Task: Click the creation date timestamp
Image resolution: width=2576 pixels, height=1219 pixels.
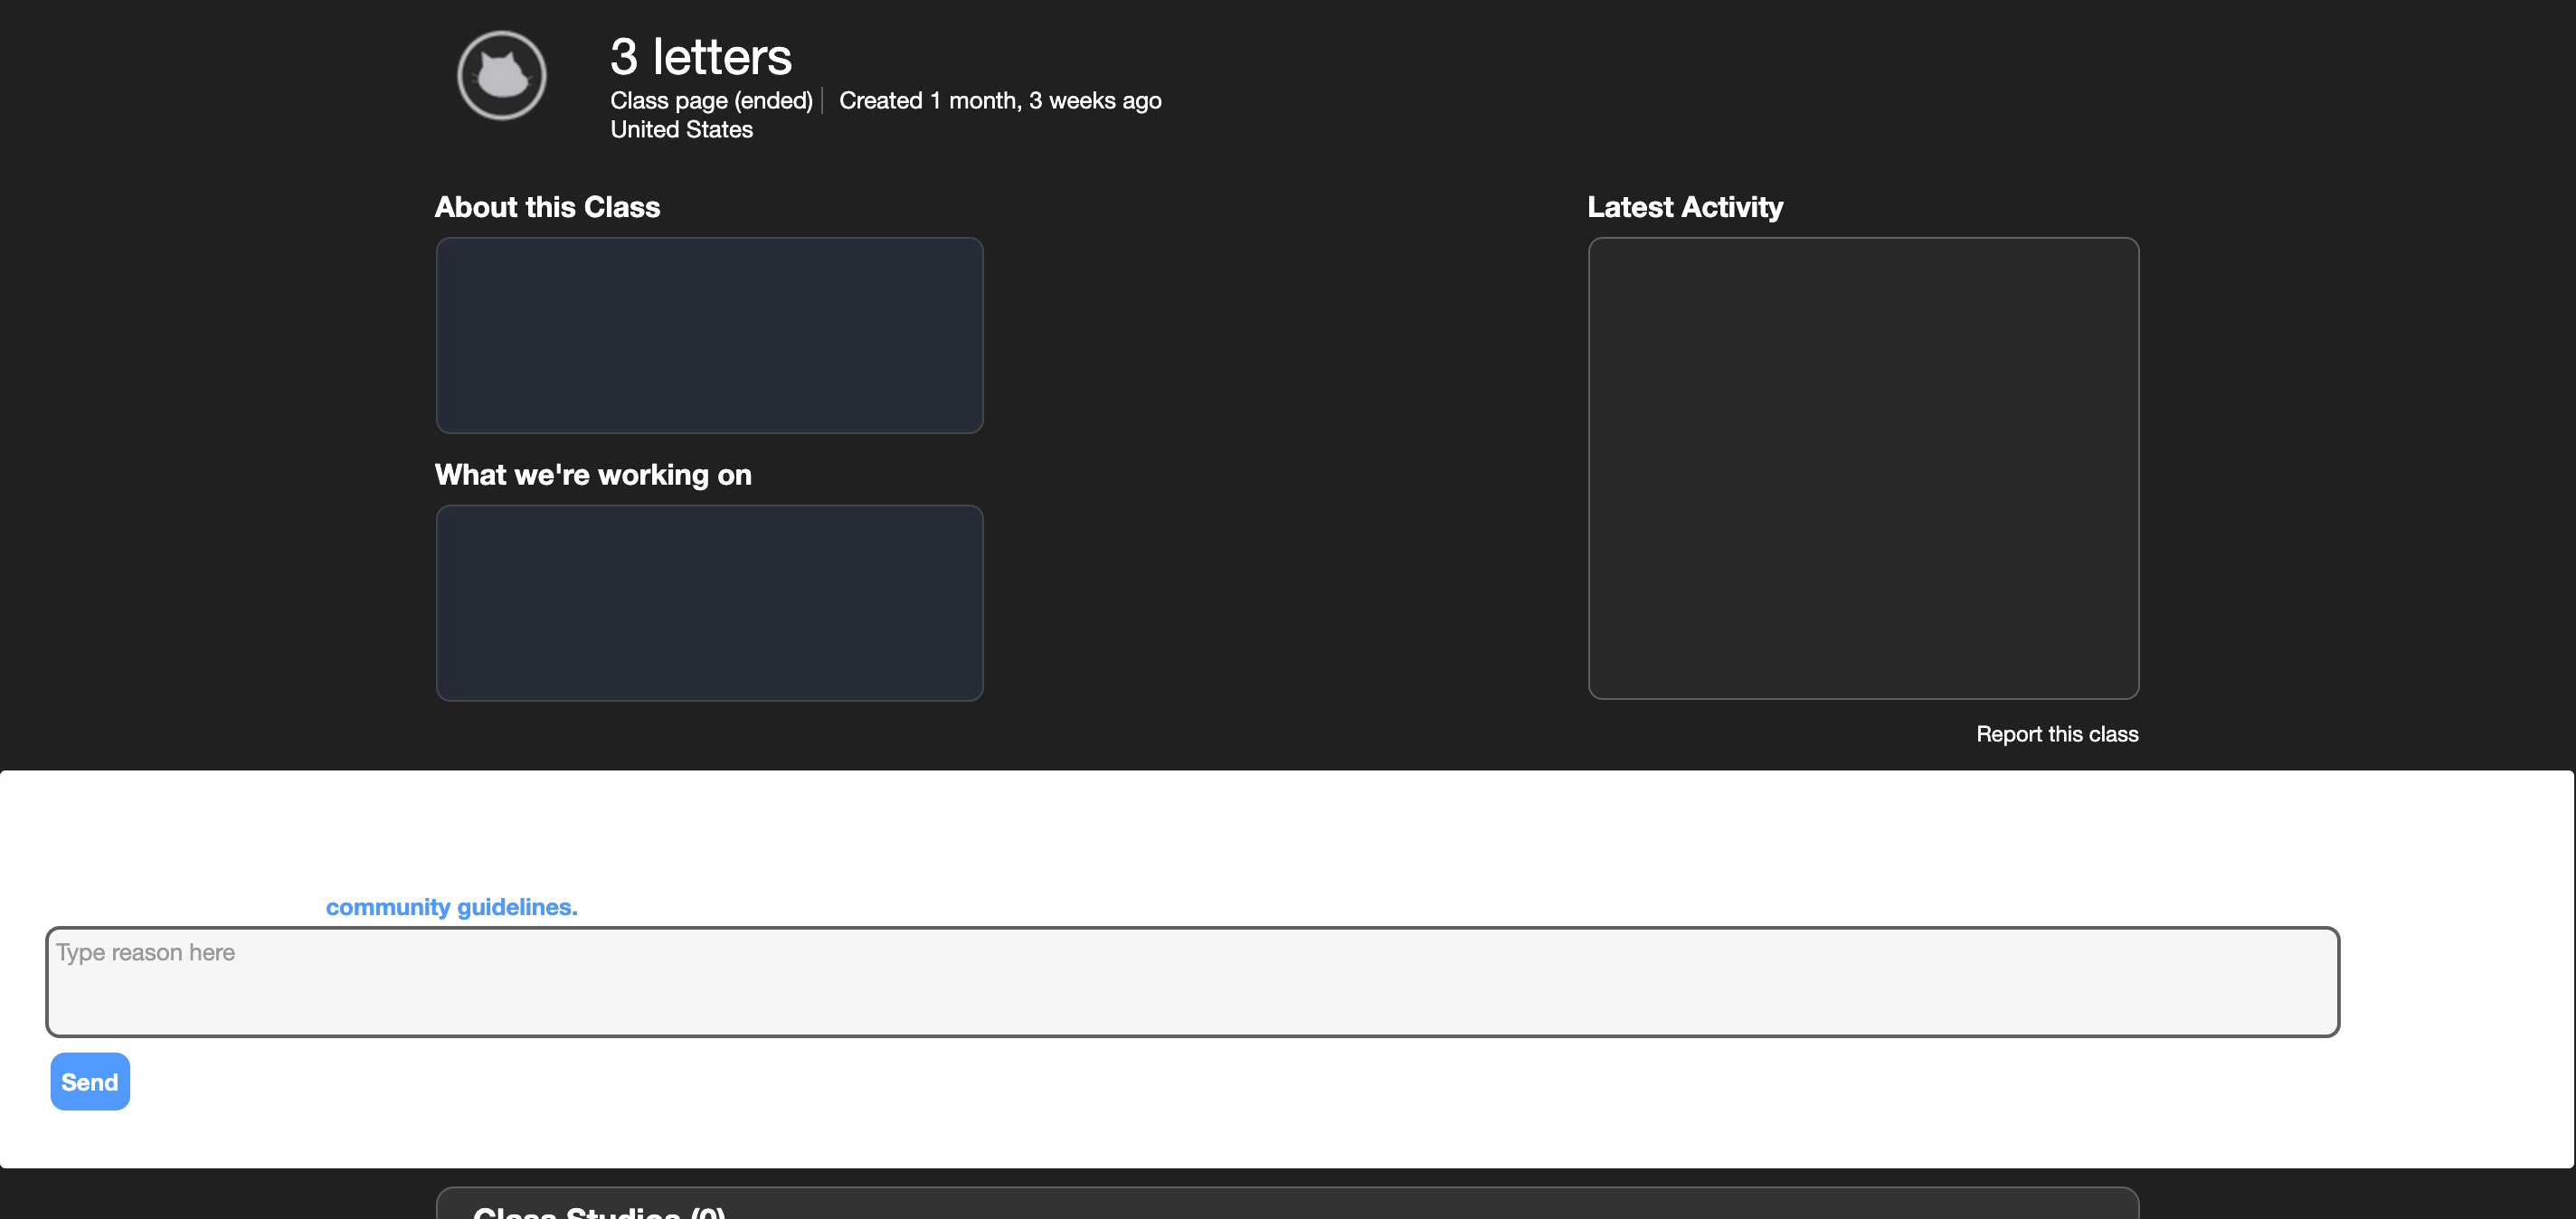Action: (x=999, y=100)
